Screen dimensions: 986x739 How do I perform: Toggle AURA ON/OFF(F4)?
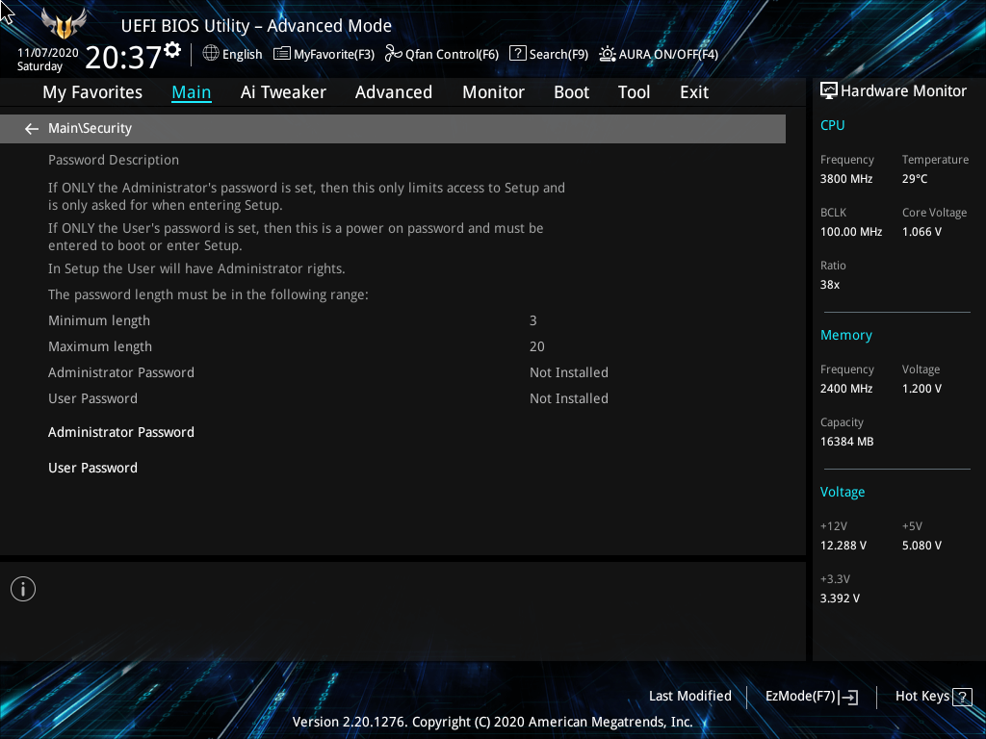coord(668,55)
